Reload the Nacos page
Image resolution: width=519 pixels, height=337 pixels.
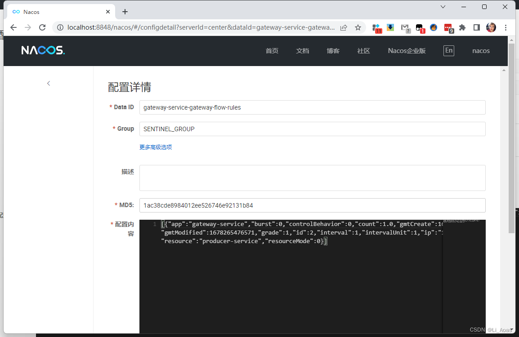[42, 27]
